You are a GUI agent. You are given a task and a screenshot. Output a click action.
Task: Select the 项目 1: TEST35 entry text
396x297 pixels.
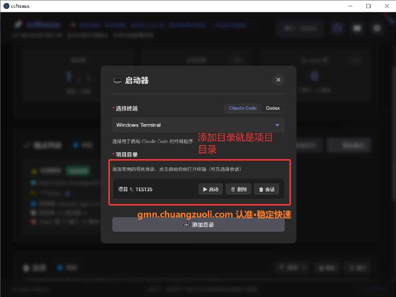click(135, 189)
